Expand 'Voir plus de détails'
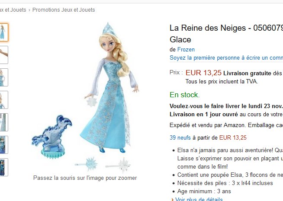283x201 pixels. pos(199,199)
